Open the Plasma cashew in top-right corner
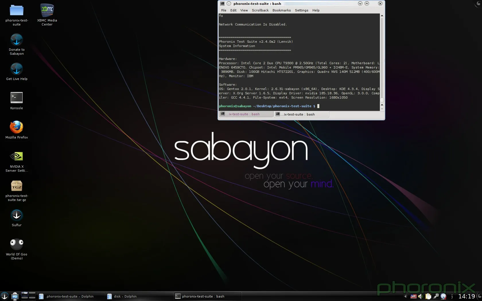The height and width of the screenshot is (301, 482). pyautogui.click(x=479, y=3)
